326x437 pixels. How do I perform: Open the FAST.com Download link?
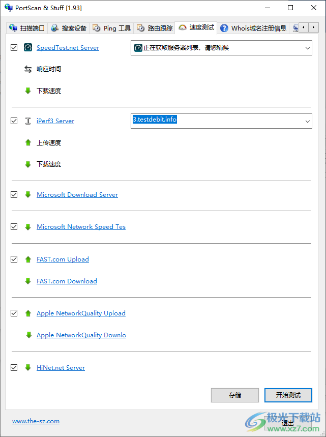[67, 281]
